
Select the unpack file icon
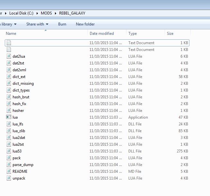(9, 178)
